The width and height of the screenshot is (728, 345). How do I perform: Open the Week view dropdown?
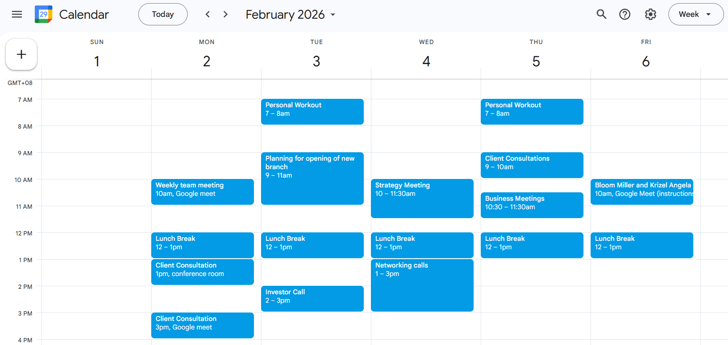696,14
